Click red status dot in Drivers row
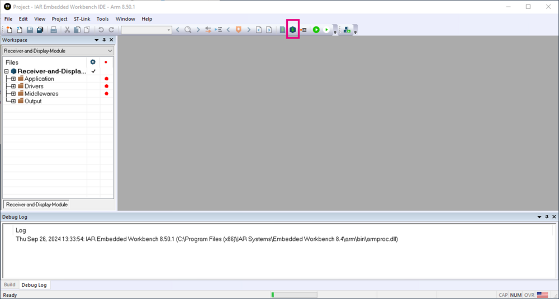Screen dimensions: 559x299 pos(106,86)
